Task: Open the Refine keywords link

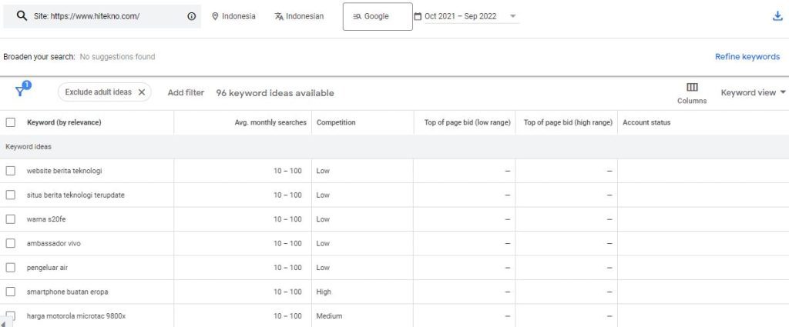Action: point(747,57)
